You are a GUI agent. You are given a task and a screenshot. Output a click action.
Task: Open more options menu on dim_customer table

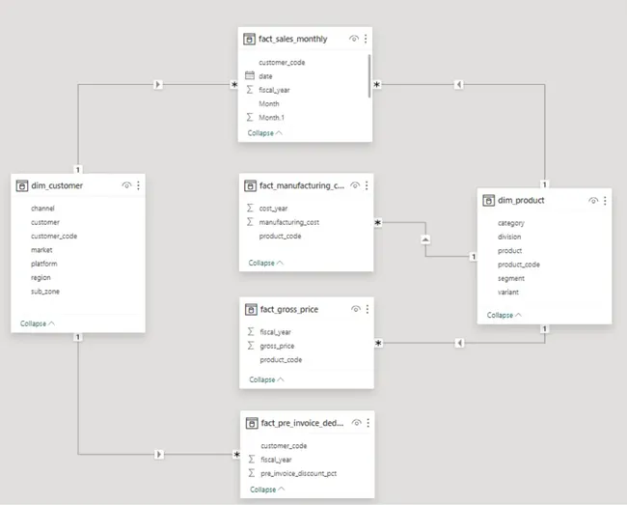click(x=138, y=185)
